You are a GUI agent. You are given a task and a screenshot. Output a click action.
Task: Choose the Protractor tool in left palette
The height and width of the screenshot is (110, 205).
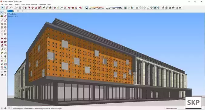[2, 53]
